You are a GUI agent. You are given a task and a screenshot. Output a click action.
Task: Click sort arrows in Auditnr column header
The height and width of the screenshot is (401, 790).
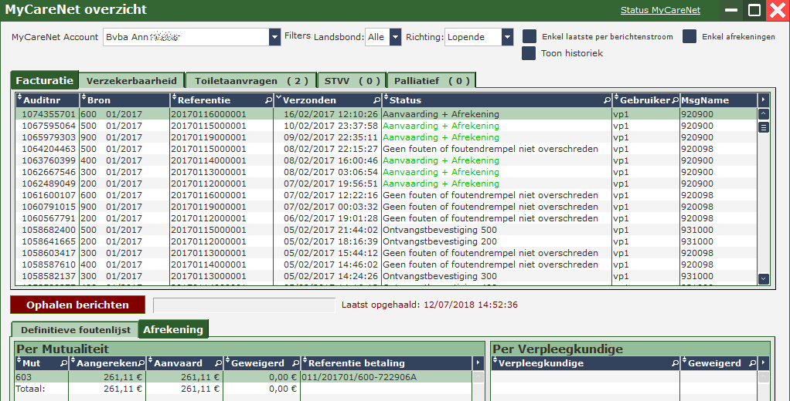tap(20, 100)
